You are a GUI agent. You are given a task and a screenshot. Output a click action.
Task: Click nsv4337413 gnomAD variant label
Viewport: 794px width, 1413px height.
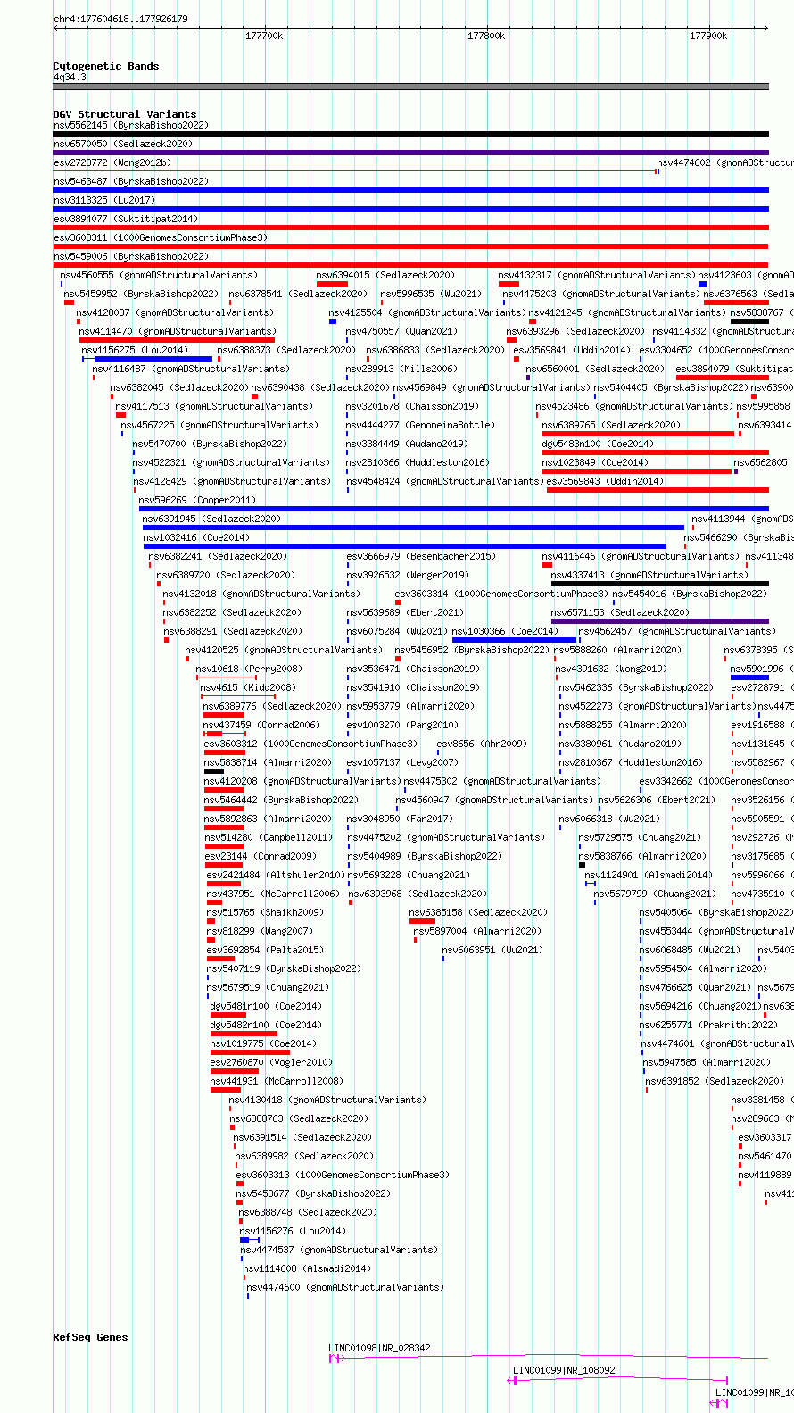pyautogui.click(x=649, y=575)
